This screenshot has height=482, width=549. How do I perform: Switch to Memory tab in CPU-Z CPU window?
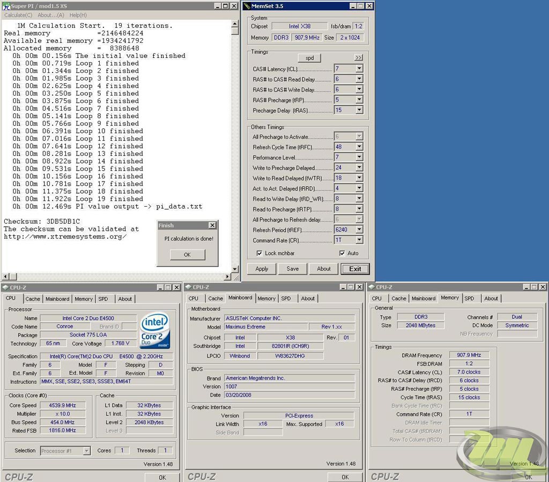(84, 299)
